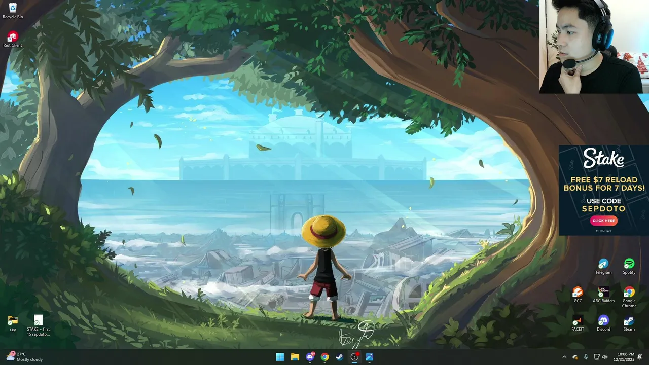Click the microphone tray icon
Image resolution: width=649 pixels, height=365 pixels.
click(x=586, y=357)
